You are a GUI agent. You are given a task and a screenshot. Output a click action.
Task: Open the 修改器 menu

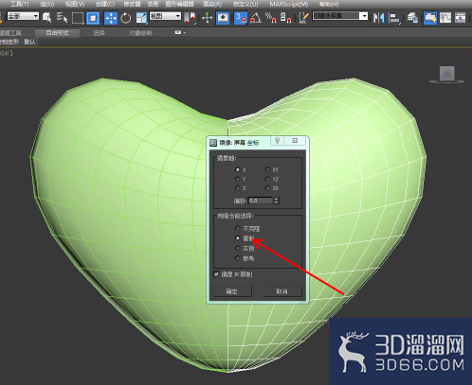[132, 4]
